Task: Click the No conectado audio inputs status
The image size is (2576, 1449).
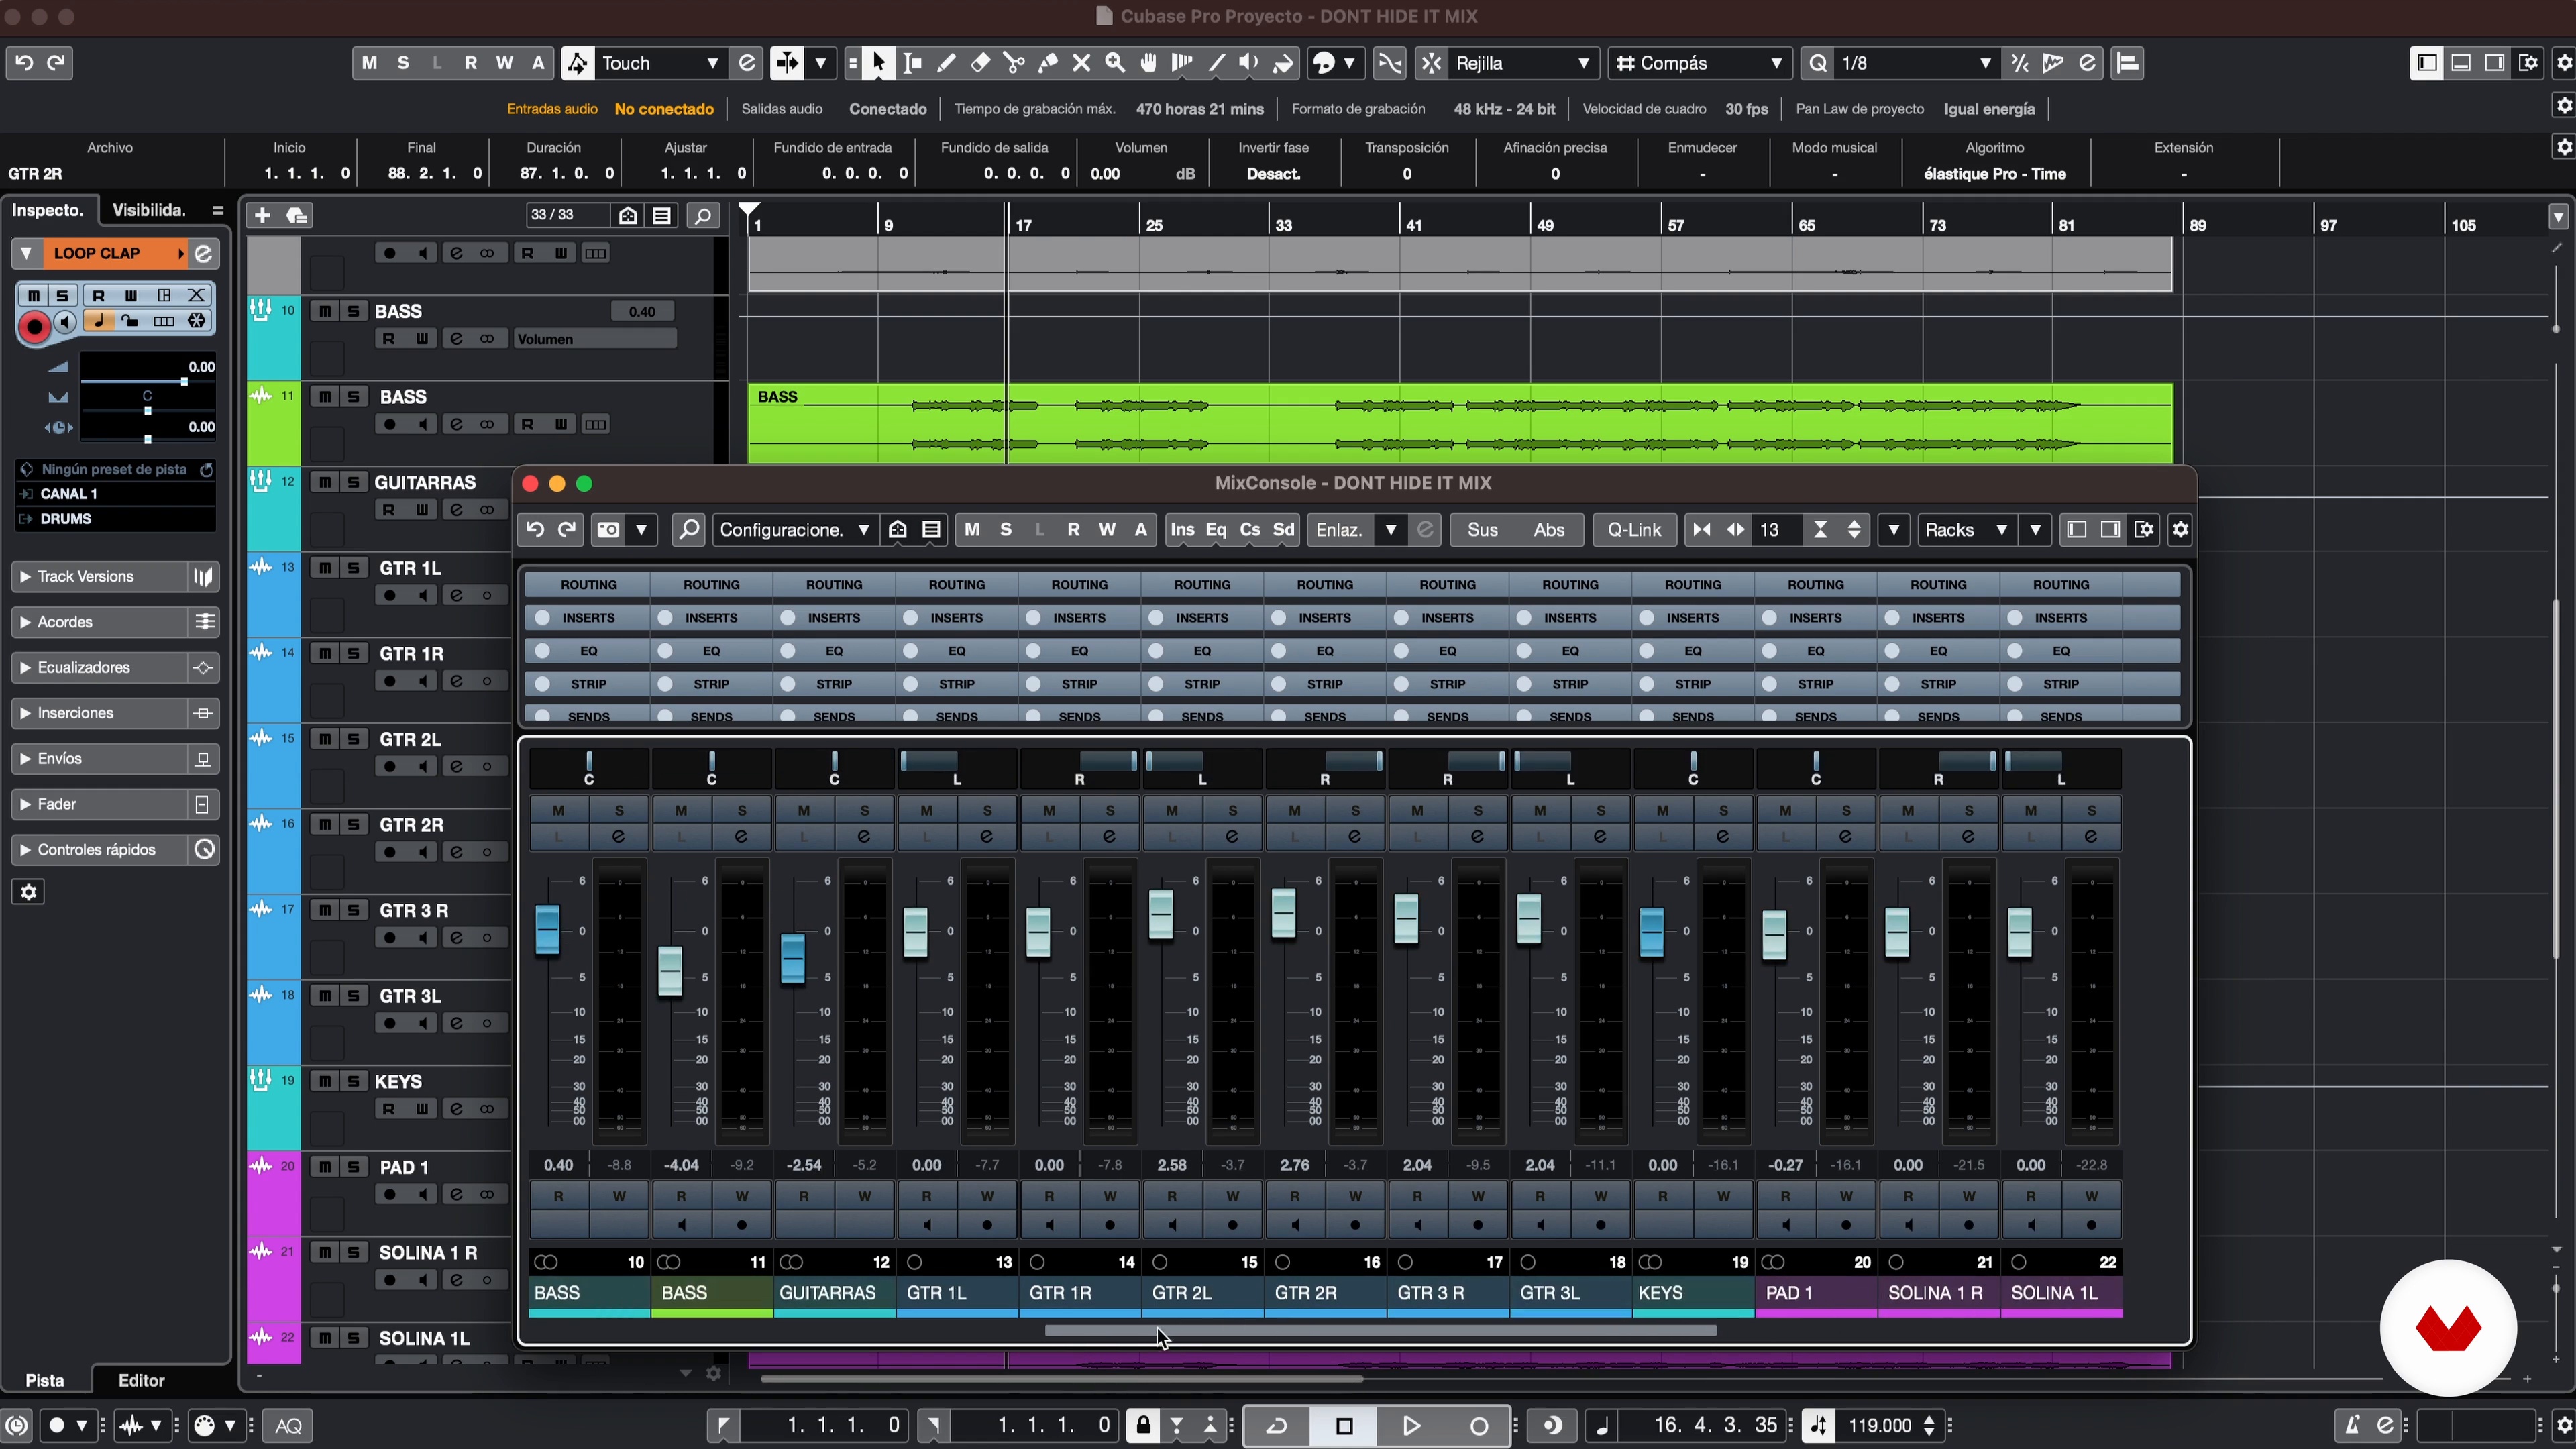Action: 664,109
